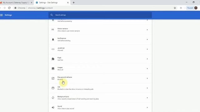Viewport: 200px width, 112px height.
Task: Expand the Ads row arrow
Action: click(x=147, y=88)
